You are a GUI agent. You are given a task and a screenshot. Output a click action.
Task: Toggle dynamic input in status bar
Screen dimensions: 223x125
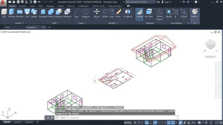[x=147, y=123]
